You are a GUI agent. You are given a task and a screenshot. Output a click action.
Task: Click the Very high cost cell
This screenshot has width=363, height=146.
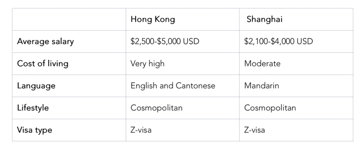click(147, 64)
